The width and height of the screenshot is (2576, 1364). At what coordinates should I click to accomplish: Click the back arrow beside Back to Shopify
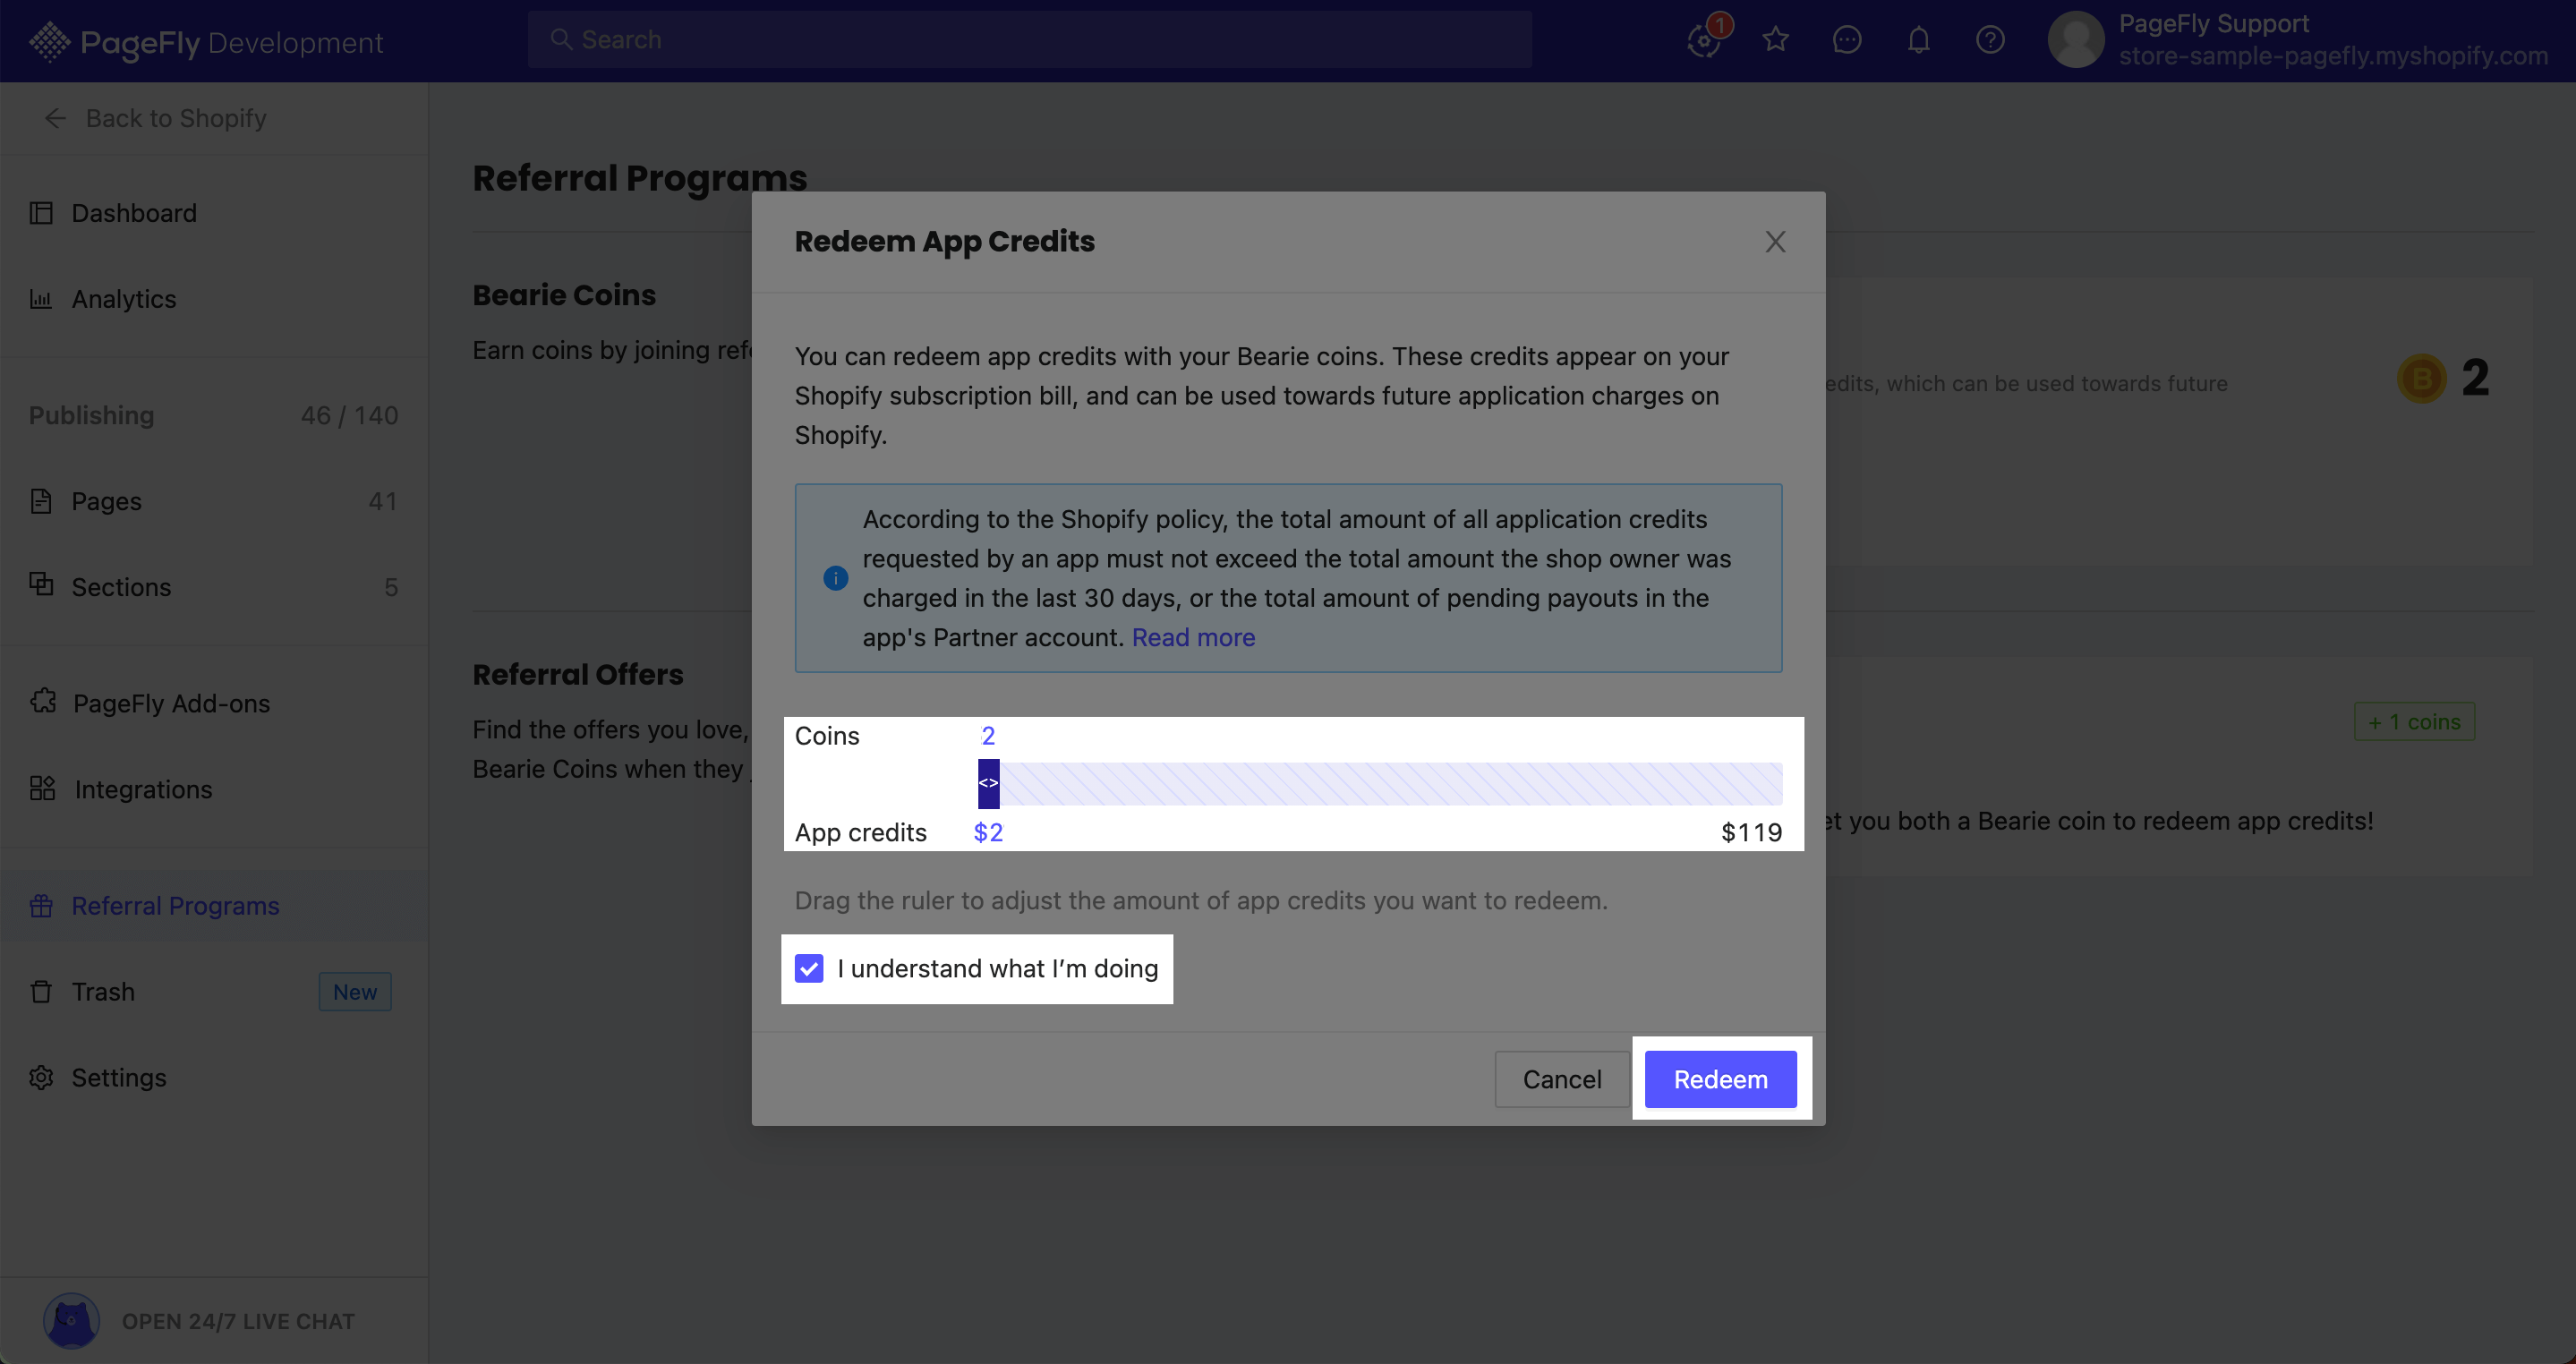pyautogui.click(x=55, y=118)
